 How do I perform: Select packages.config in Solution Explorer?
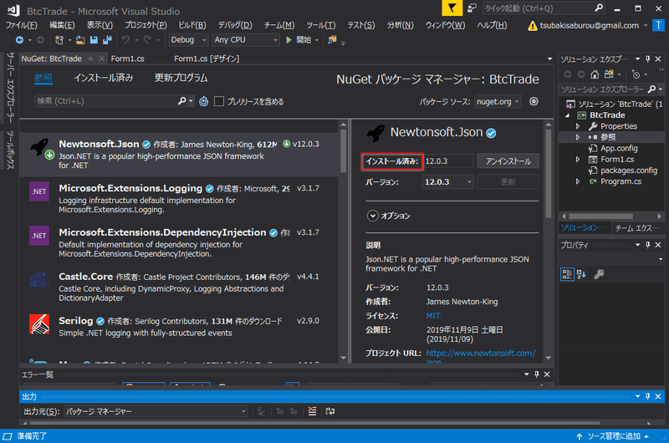(629, 171)
